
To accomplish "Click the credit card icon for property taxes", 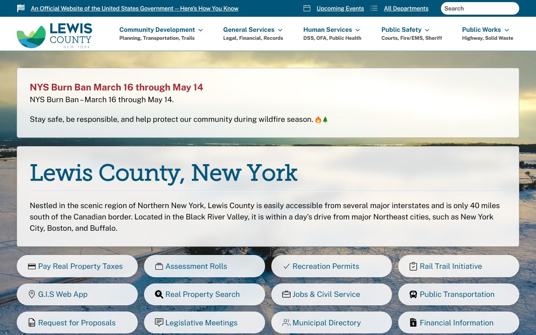I will pos(32,266).
